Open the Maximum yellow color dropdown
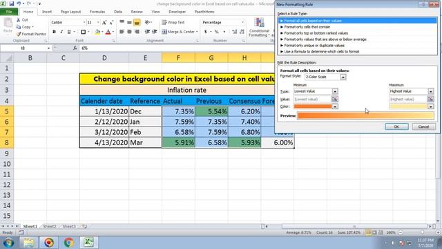The height and width of the screenshot is (249, 442). click(x=431, y=107)
